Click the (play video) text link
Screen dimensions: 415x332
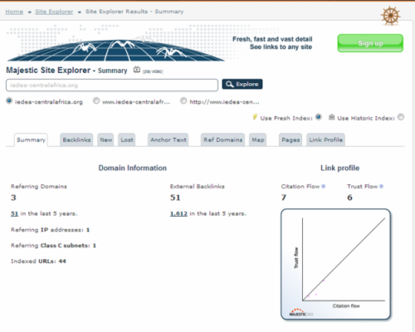(153, 71)
